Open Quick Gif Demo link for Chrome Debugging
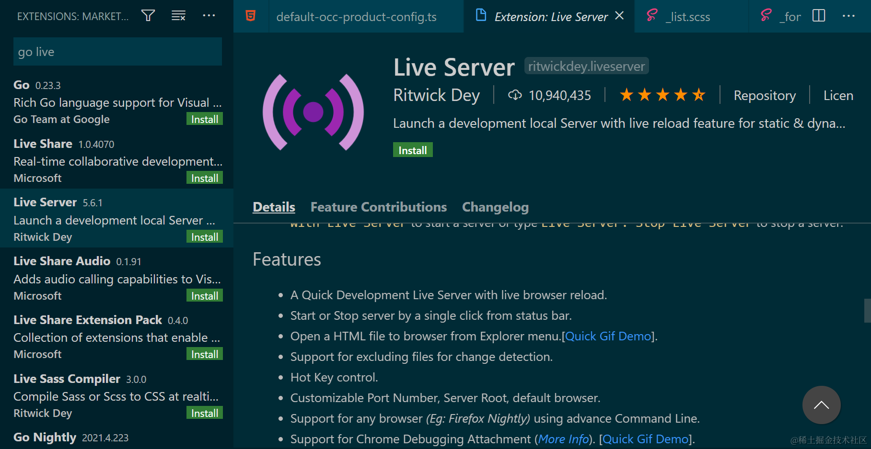This screenshot has width=871, height=449. pyautogui.click(x=645, y=439)
